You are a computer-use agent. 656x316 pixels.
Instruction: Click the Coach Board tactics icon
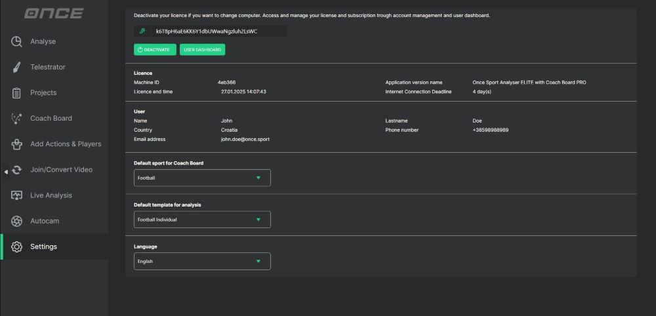coord(17,119)
